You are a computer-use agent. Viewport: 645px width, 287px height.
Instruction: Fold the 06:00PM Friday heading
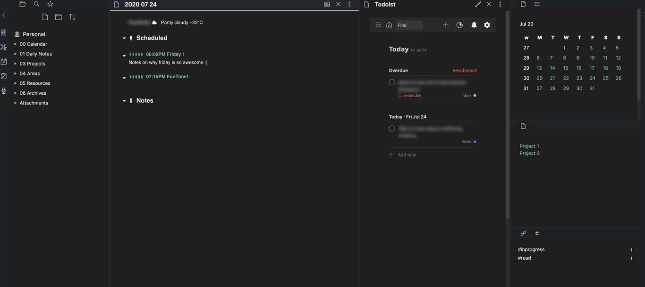point(124,56)
